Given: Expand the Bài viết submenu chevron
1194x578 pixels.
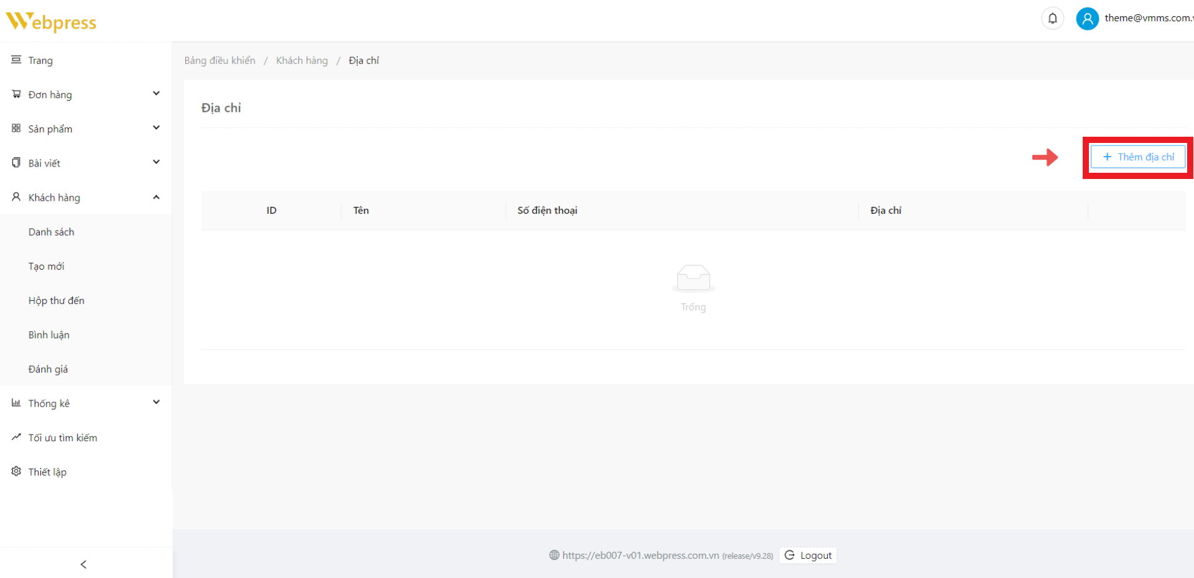Looking at the screenshot, I should click(x=156, y=162).
